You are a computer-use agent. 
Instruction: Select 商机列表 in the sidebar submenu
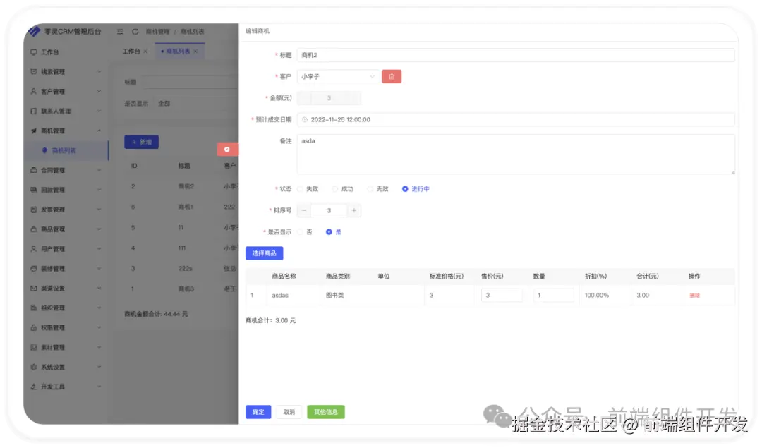[x=65, y=150]
